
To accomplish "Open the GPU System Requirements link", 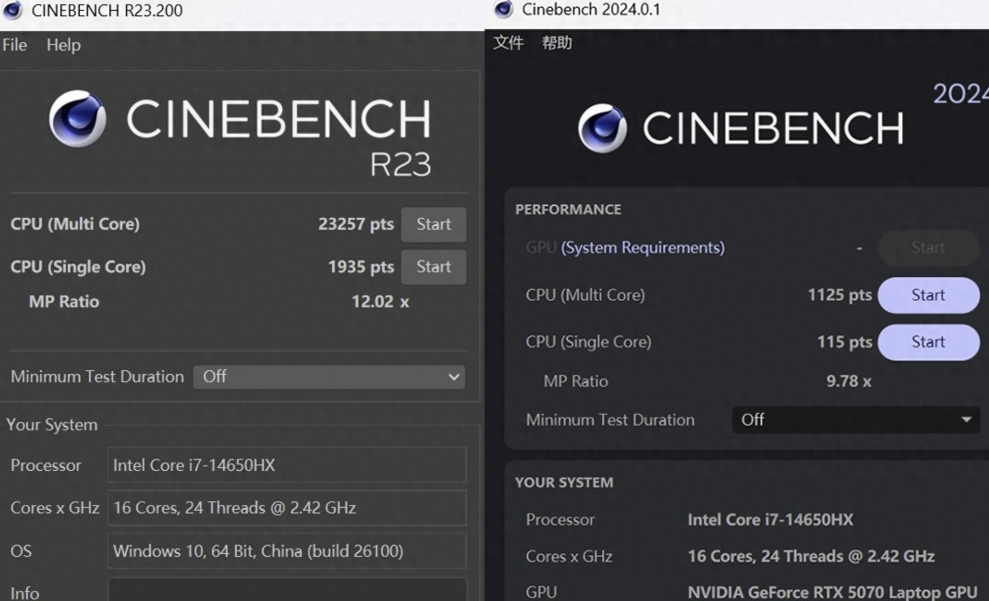I will [x=642, y=247].
